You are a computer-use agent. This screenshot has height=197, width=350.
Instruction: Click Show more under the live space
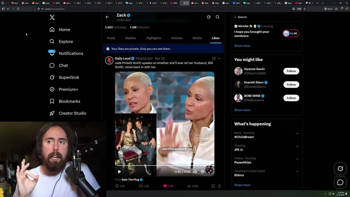pyautogui.click(x=242, y=46)
